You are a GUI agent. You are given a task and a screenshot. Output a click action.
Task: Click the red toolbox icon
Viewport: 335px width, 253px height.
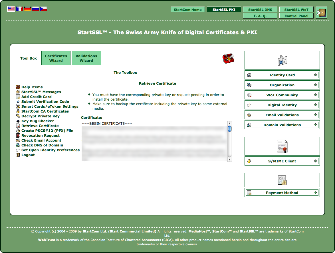(x=228, y=58)
